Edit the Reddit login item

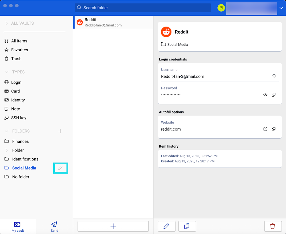(x=166, y=226)
